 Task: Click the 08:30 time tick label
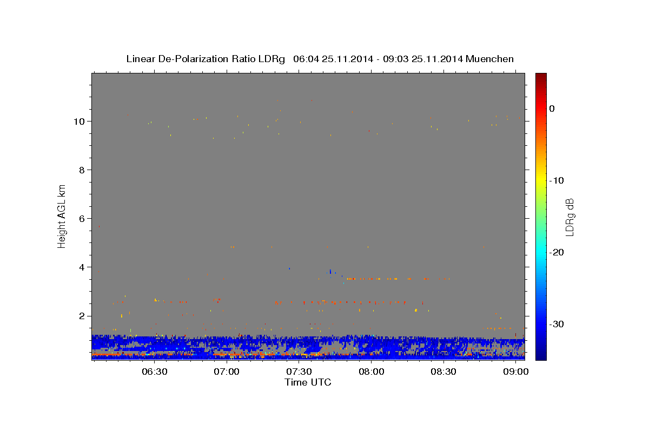pyautogui.click(x=444, y=372)
